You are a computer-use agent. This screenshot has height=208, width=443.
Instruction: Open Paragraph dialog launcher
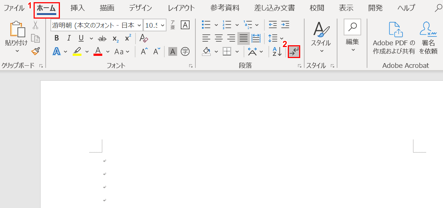(x=299, y=66)
